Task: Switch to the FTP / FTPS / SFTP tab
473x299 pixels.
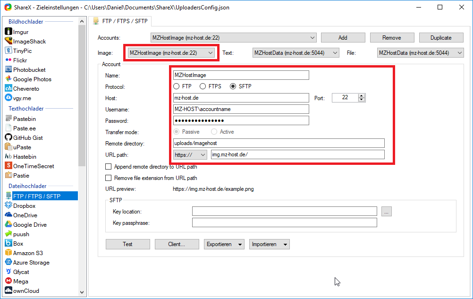Action: [x=121, y=21]
